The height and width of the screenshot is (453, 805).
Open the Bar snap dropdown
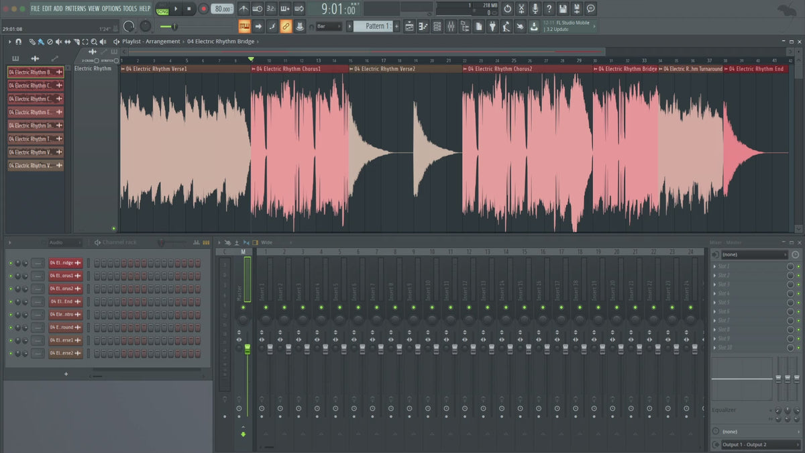[329, 26]
